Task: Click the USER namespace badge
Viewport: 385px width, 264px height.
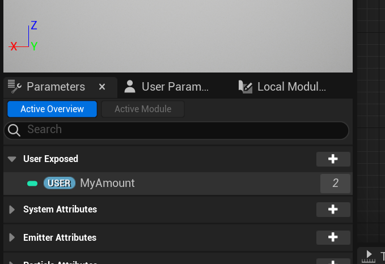Action: pos(59,184)
